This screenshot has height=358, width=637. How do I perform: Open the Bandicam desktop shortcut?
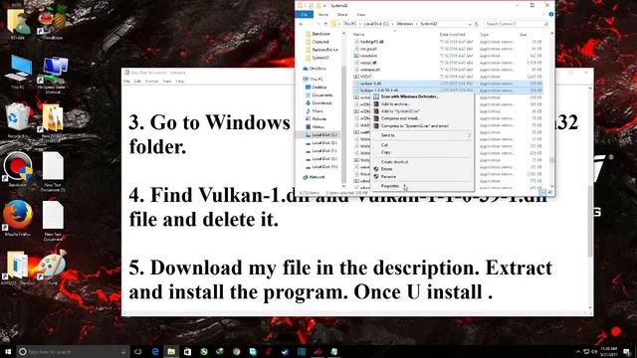(18, 169)
